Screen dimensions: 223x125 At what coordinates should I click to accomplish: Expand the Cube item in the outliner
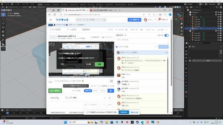[191, 17]
